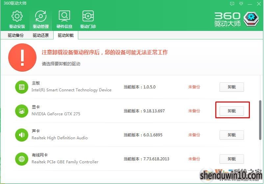Image resolution: width=264 pixels, height=184 pixels.
Task: Uninstall the Realtek High Definition Audio driver
Action: [232, 135]
